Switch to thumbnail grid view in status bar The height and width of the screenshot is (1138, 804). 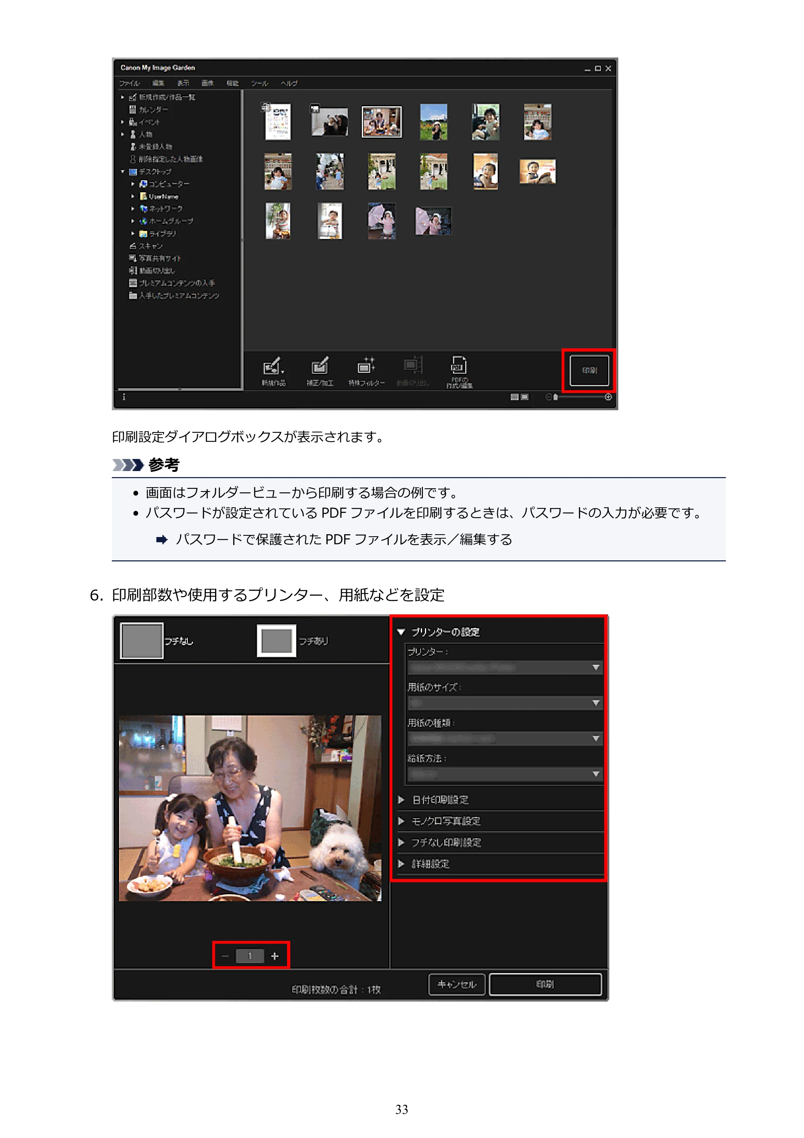tap(515, 397)
